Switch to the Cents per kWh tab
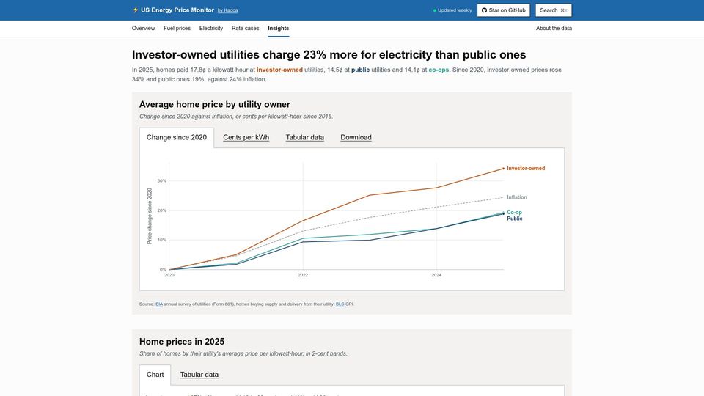The height and width of the screenshot is (396, 704). click(x=246, y=137)
